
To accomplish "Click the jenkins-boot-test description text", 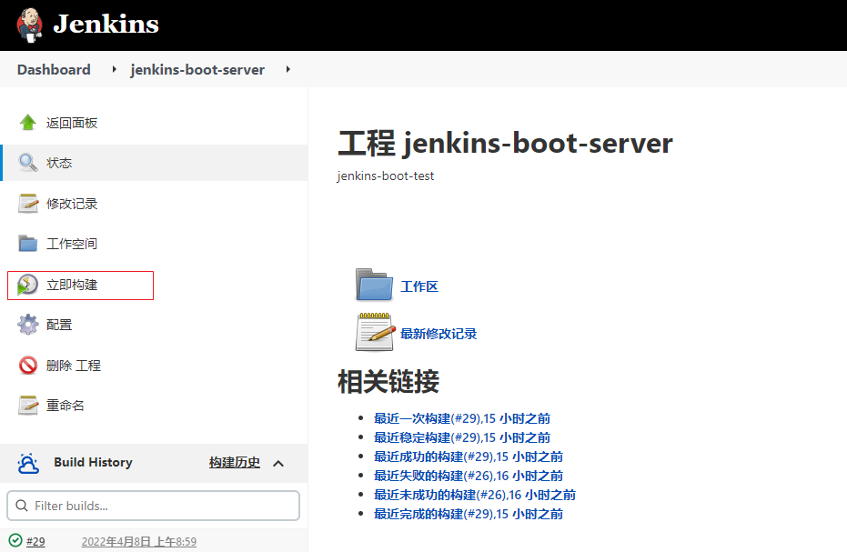I will pyautogui.click(x=385, y=176).
